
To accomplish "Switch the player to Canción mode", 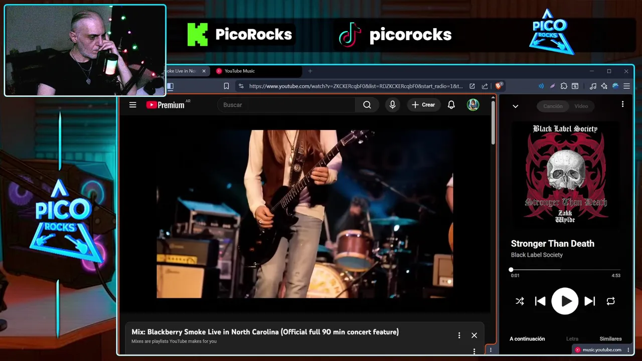I will (553, 106).
